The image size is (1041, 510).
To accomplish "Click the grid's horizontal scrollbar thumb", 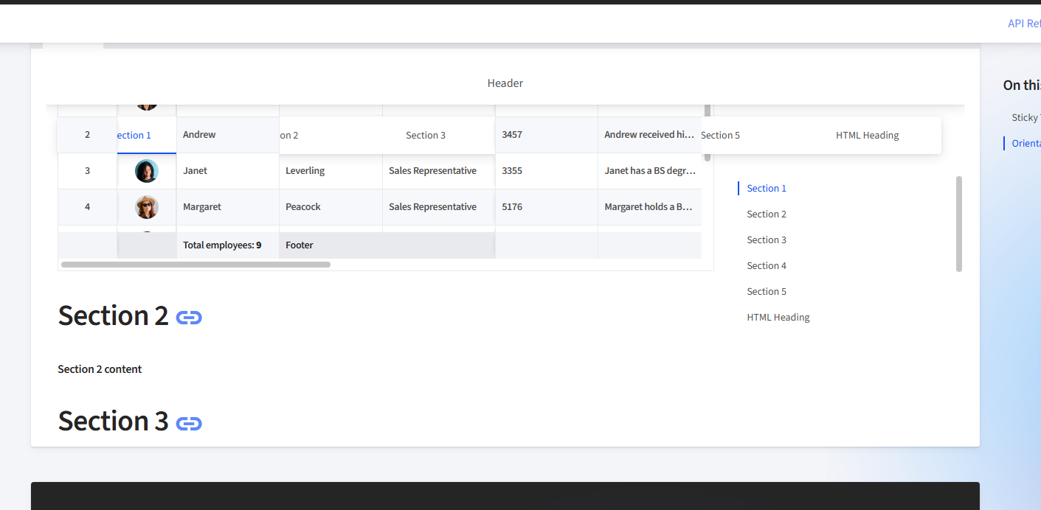I will pos(196,264).
